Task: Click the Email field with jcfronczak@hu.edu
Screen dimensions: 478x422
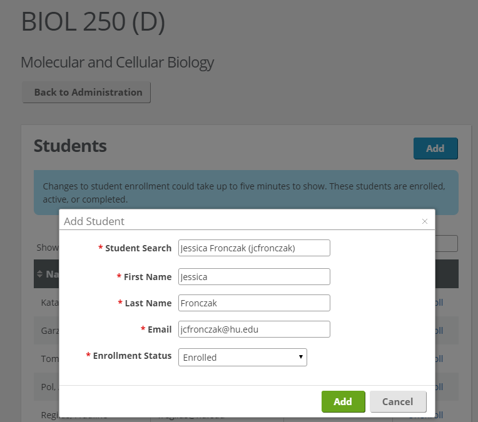Action: 254,329
